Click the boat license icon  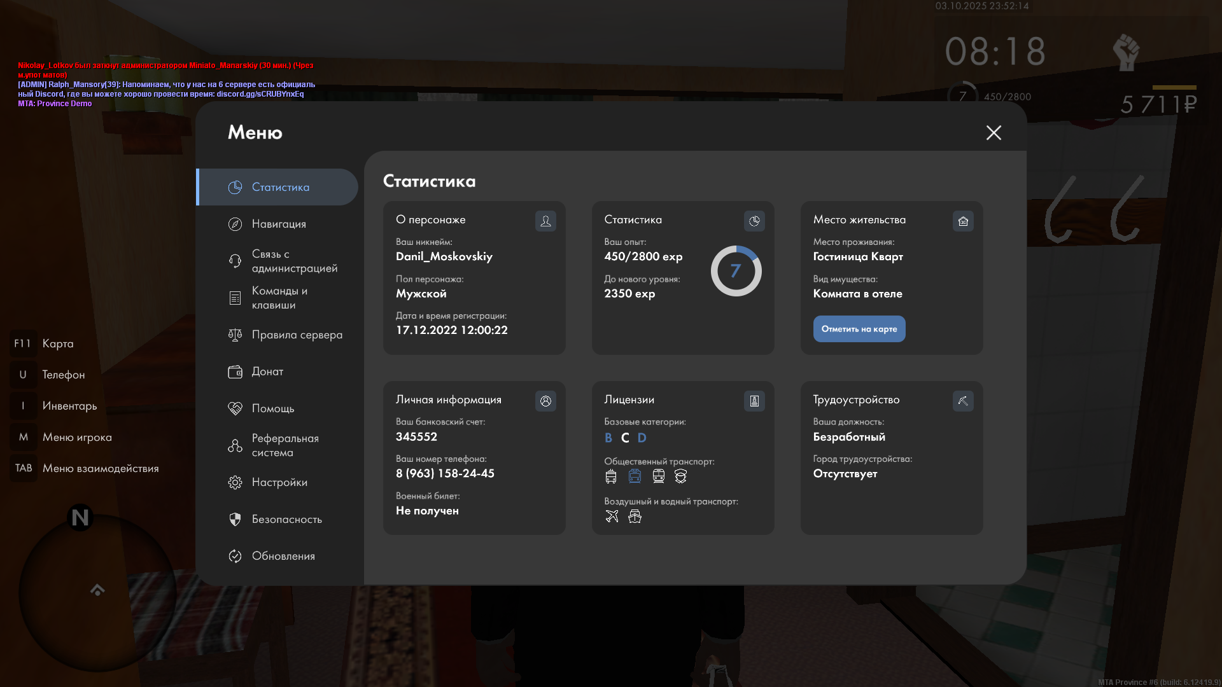[x=635, y=517]
